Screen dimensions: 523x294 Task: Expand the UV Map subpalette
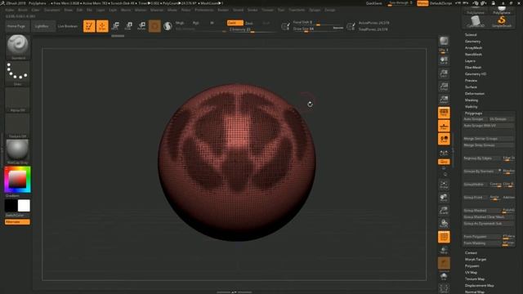(x=471, y=272)
